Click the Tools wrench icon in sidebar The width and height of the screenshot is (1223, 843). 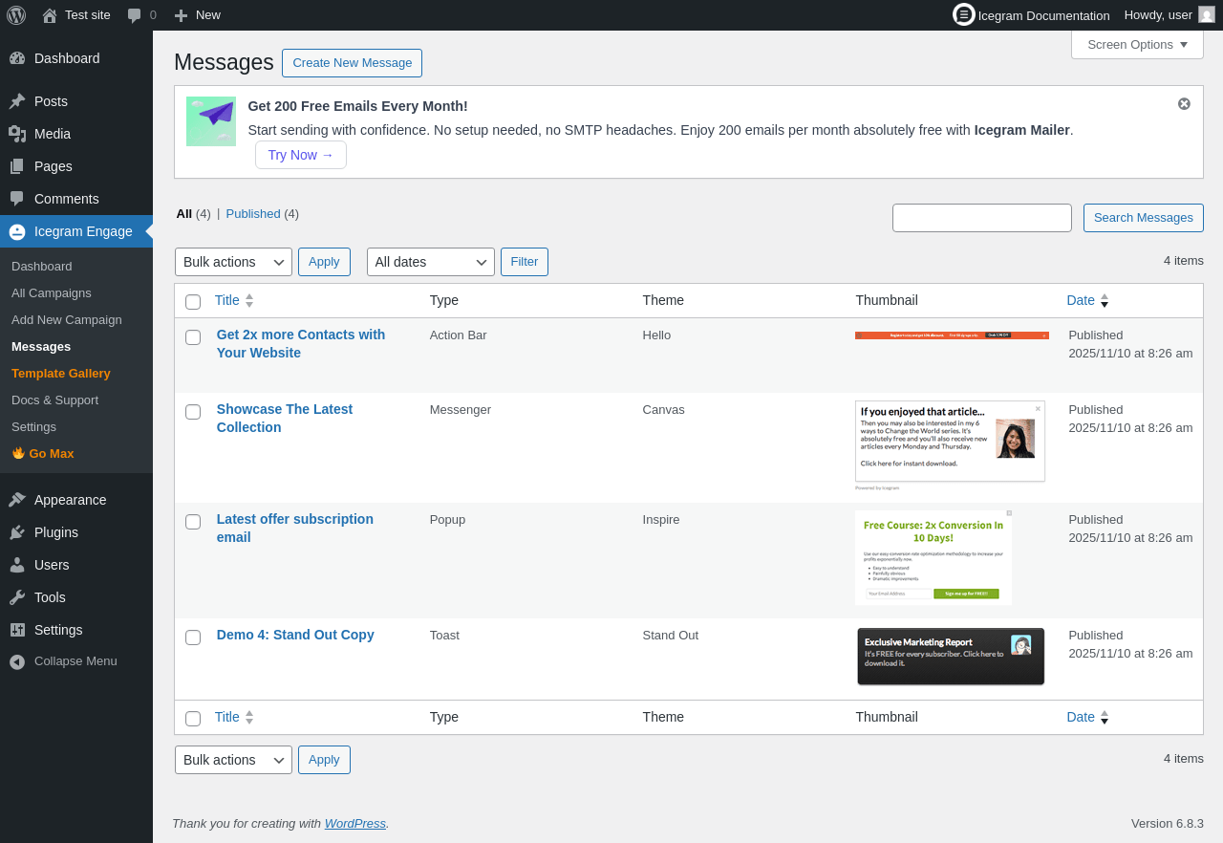(x=17, y=597)
